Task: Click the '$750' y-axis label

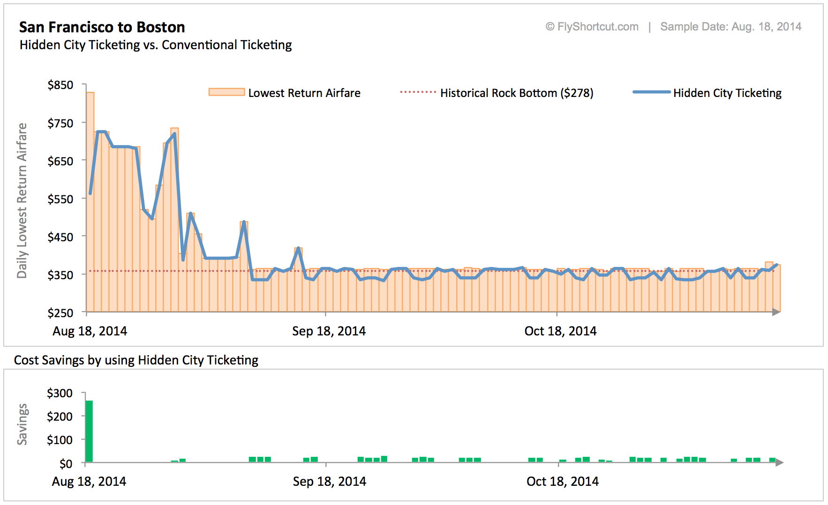Action: (60, 123)
